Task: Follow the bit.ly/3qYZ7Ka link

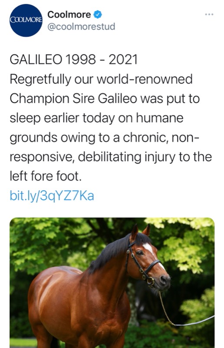Action: (52, 196)
